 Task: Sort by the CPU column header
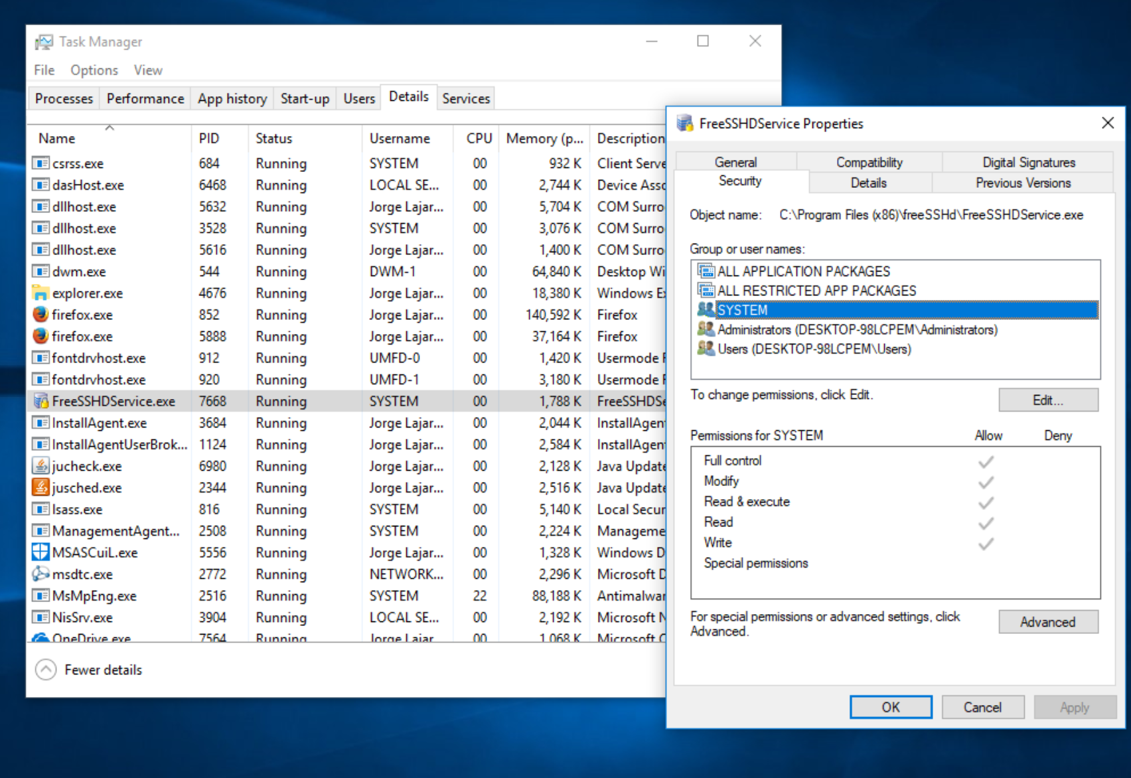pos(477,138)
